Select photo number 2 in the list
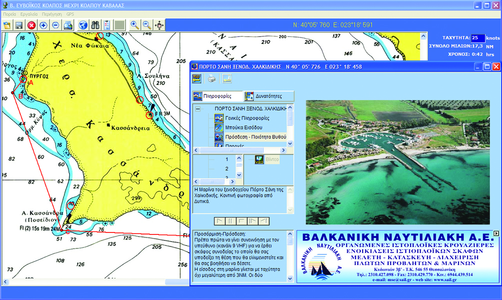This screenshot has width=502, height=300. pyautogui.click(x=227, y=169)
